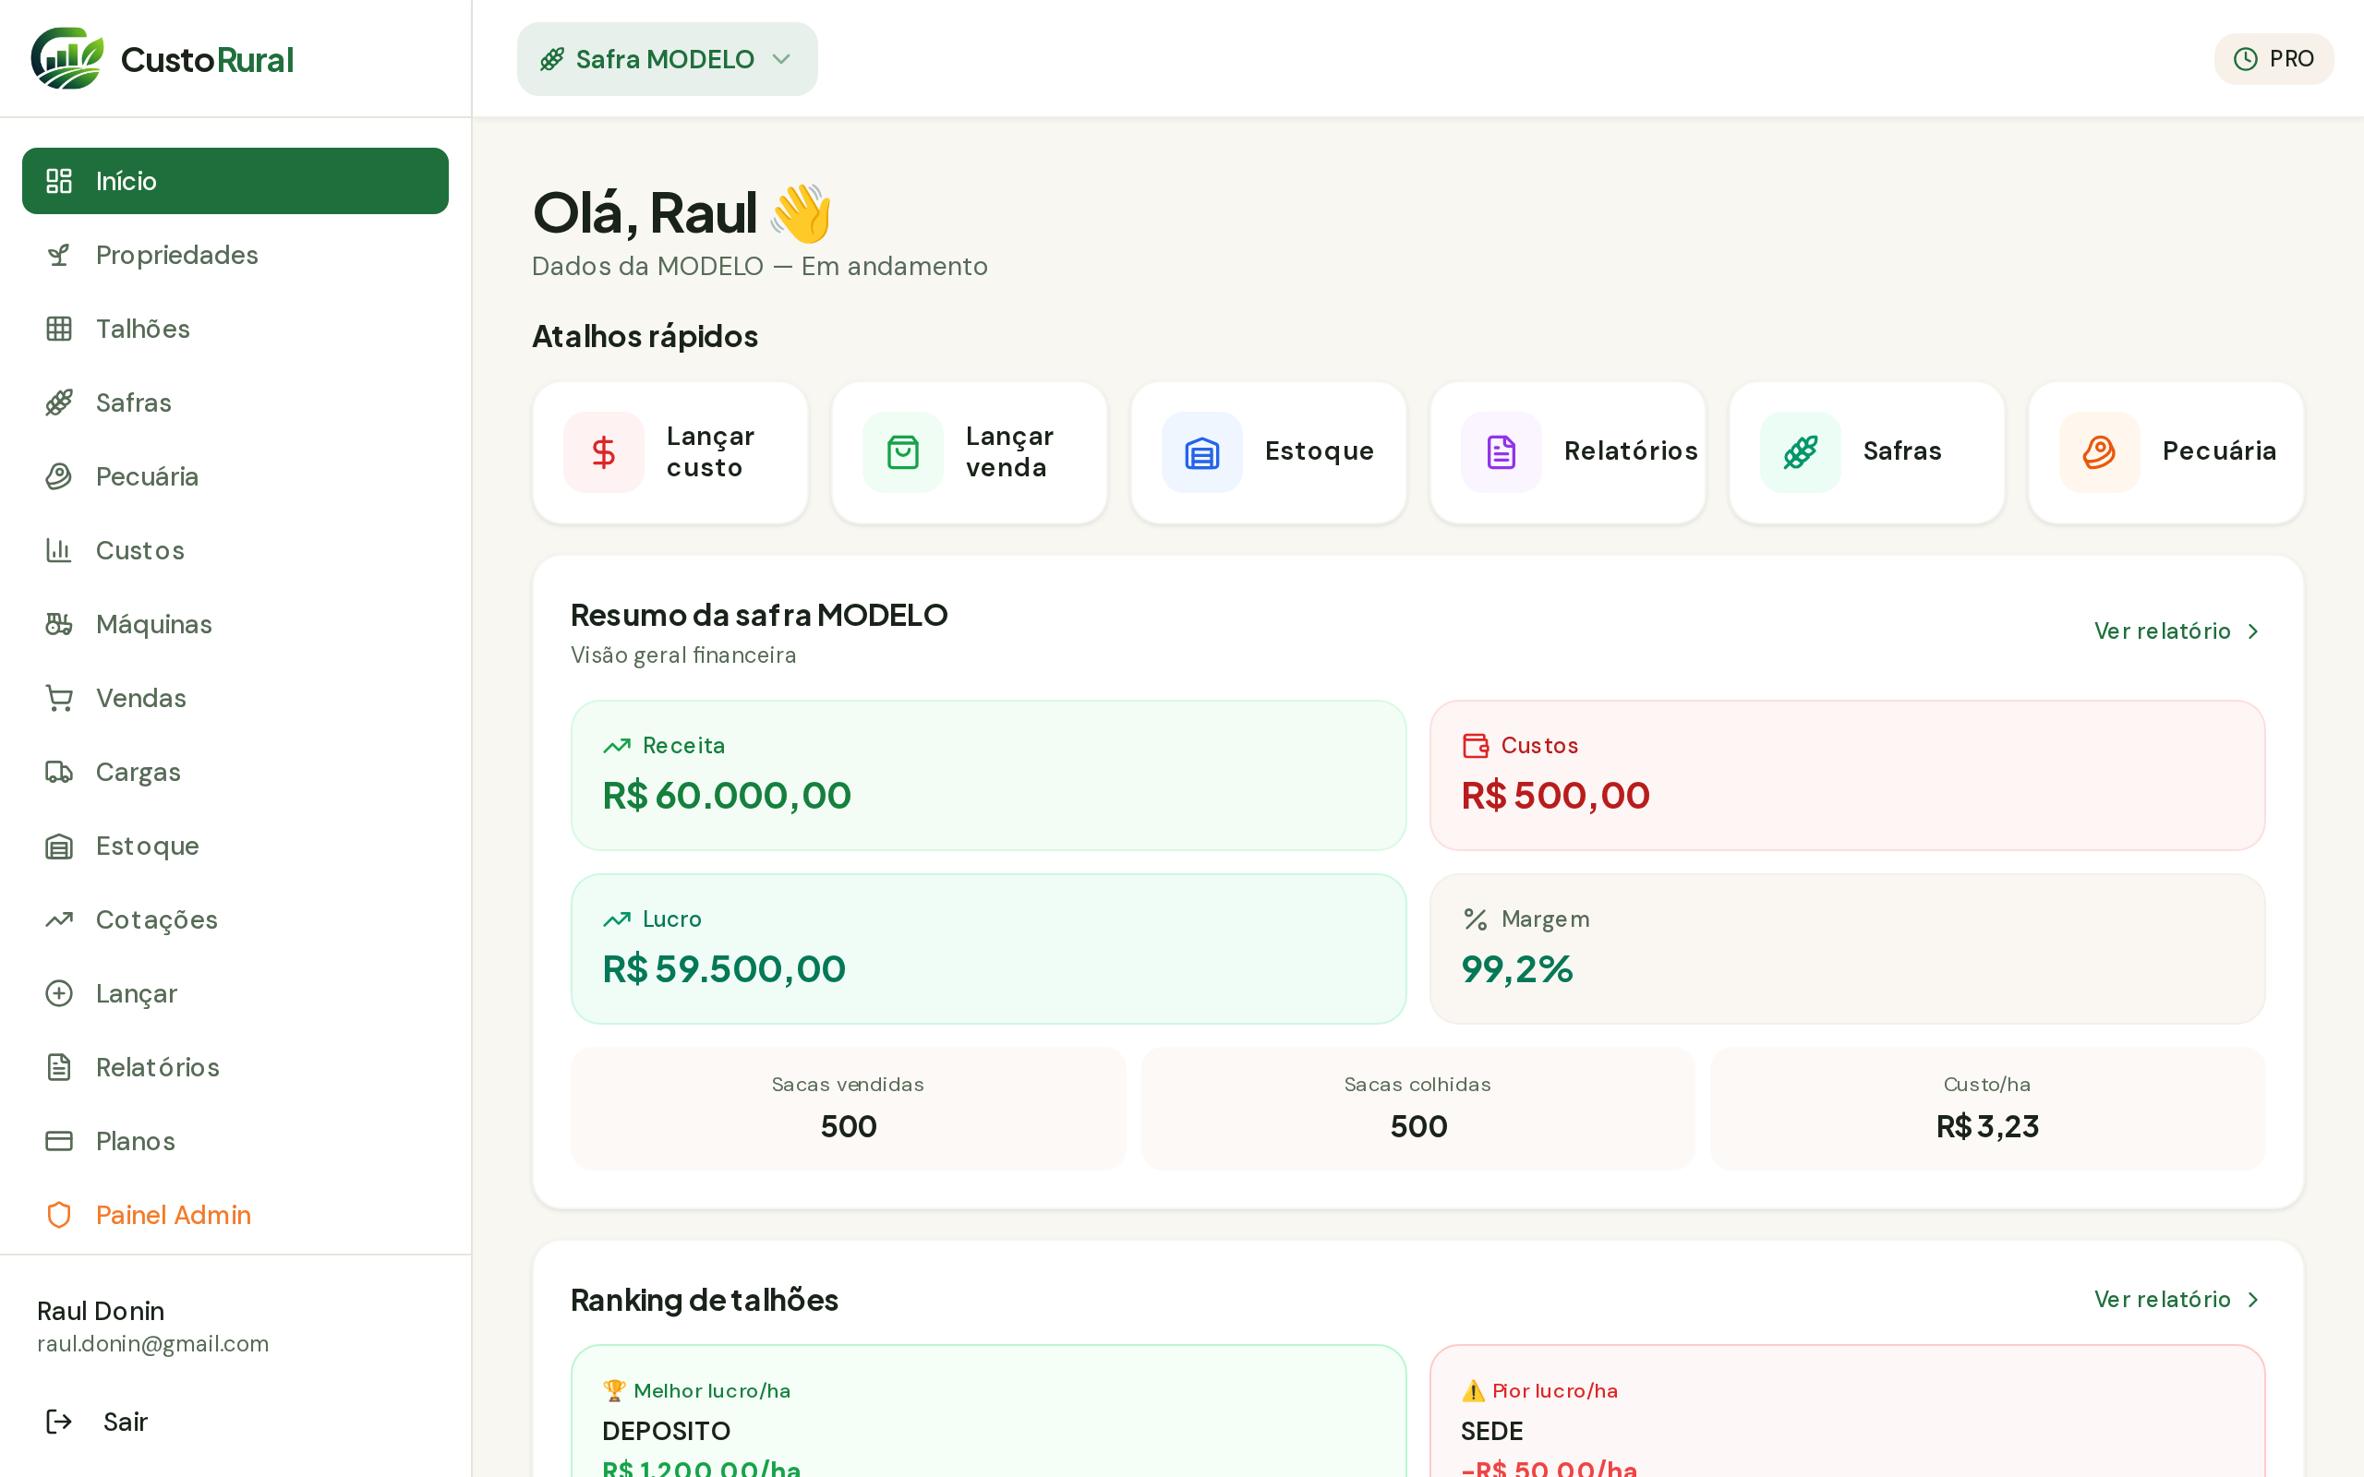Click the Custos wallet icon in summary
The height and width of the screenshot is (1477, 2364).
pos(1475,746)
